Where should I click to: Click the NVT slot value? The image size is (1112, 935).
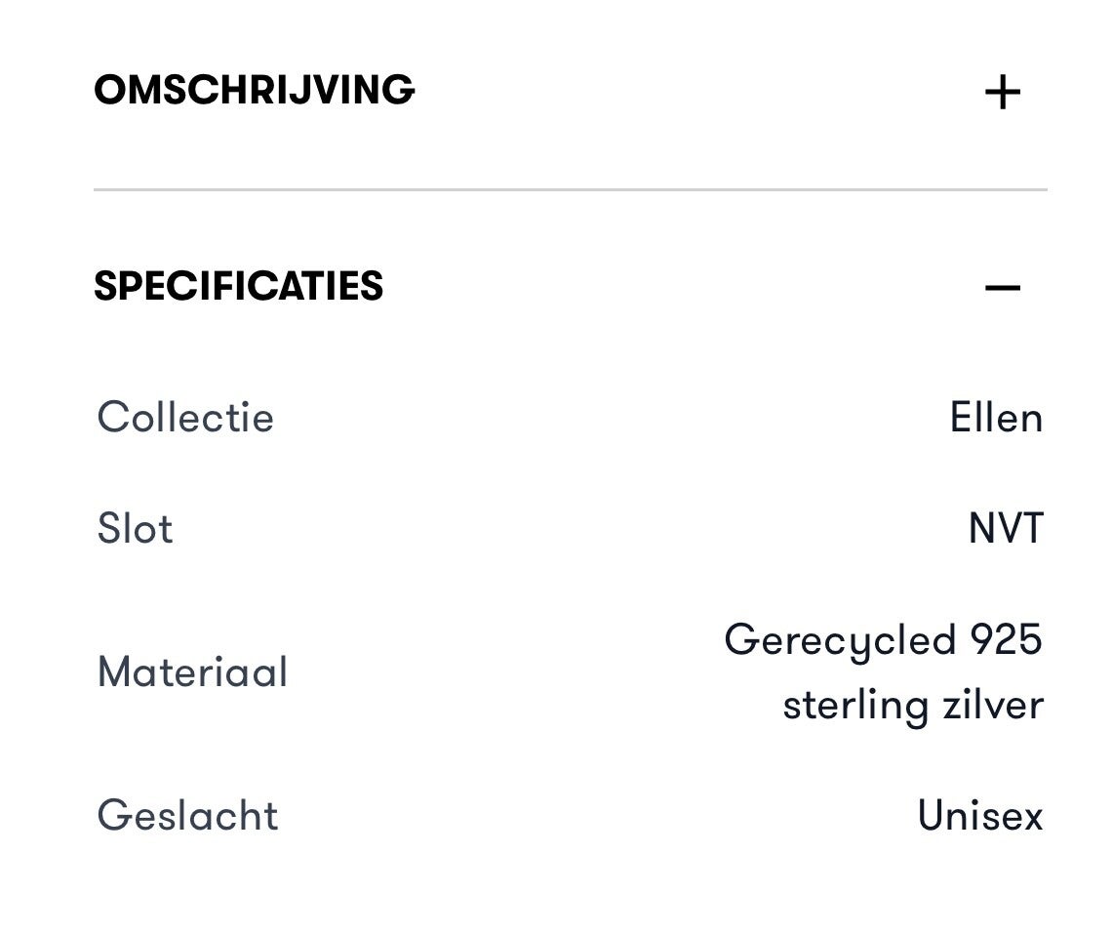coord(1006,528)
